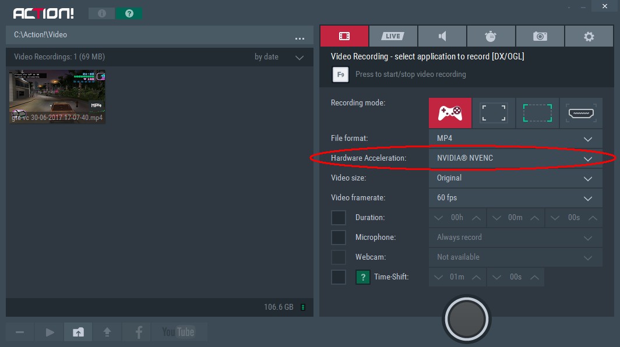Open the screenshots camera tab
620x347 pixels.
(540, 36)
